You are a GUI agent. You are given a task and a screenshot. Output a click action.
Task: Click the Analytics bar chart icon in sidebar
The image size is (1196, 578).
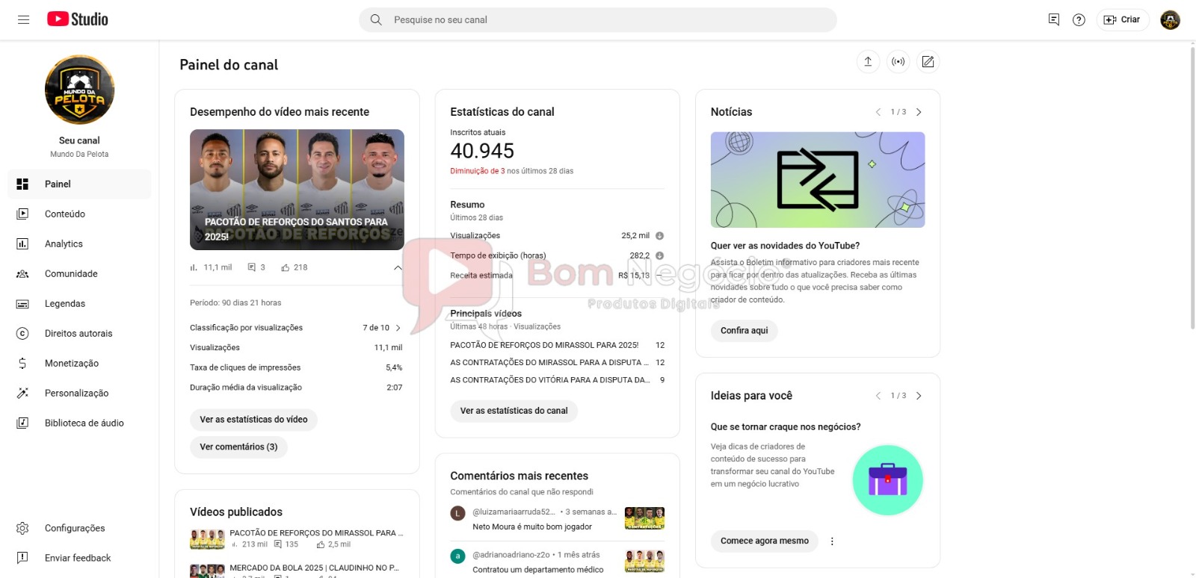(22, 243)
